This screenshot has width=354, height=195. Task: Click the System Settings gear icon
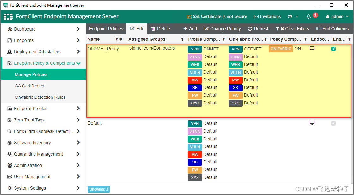click(9, 188)
